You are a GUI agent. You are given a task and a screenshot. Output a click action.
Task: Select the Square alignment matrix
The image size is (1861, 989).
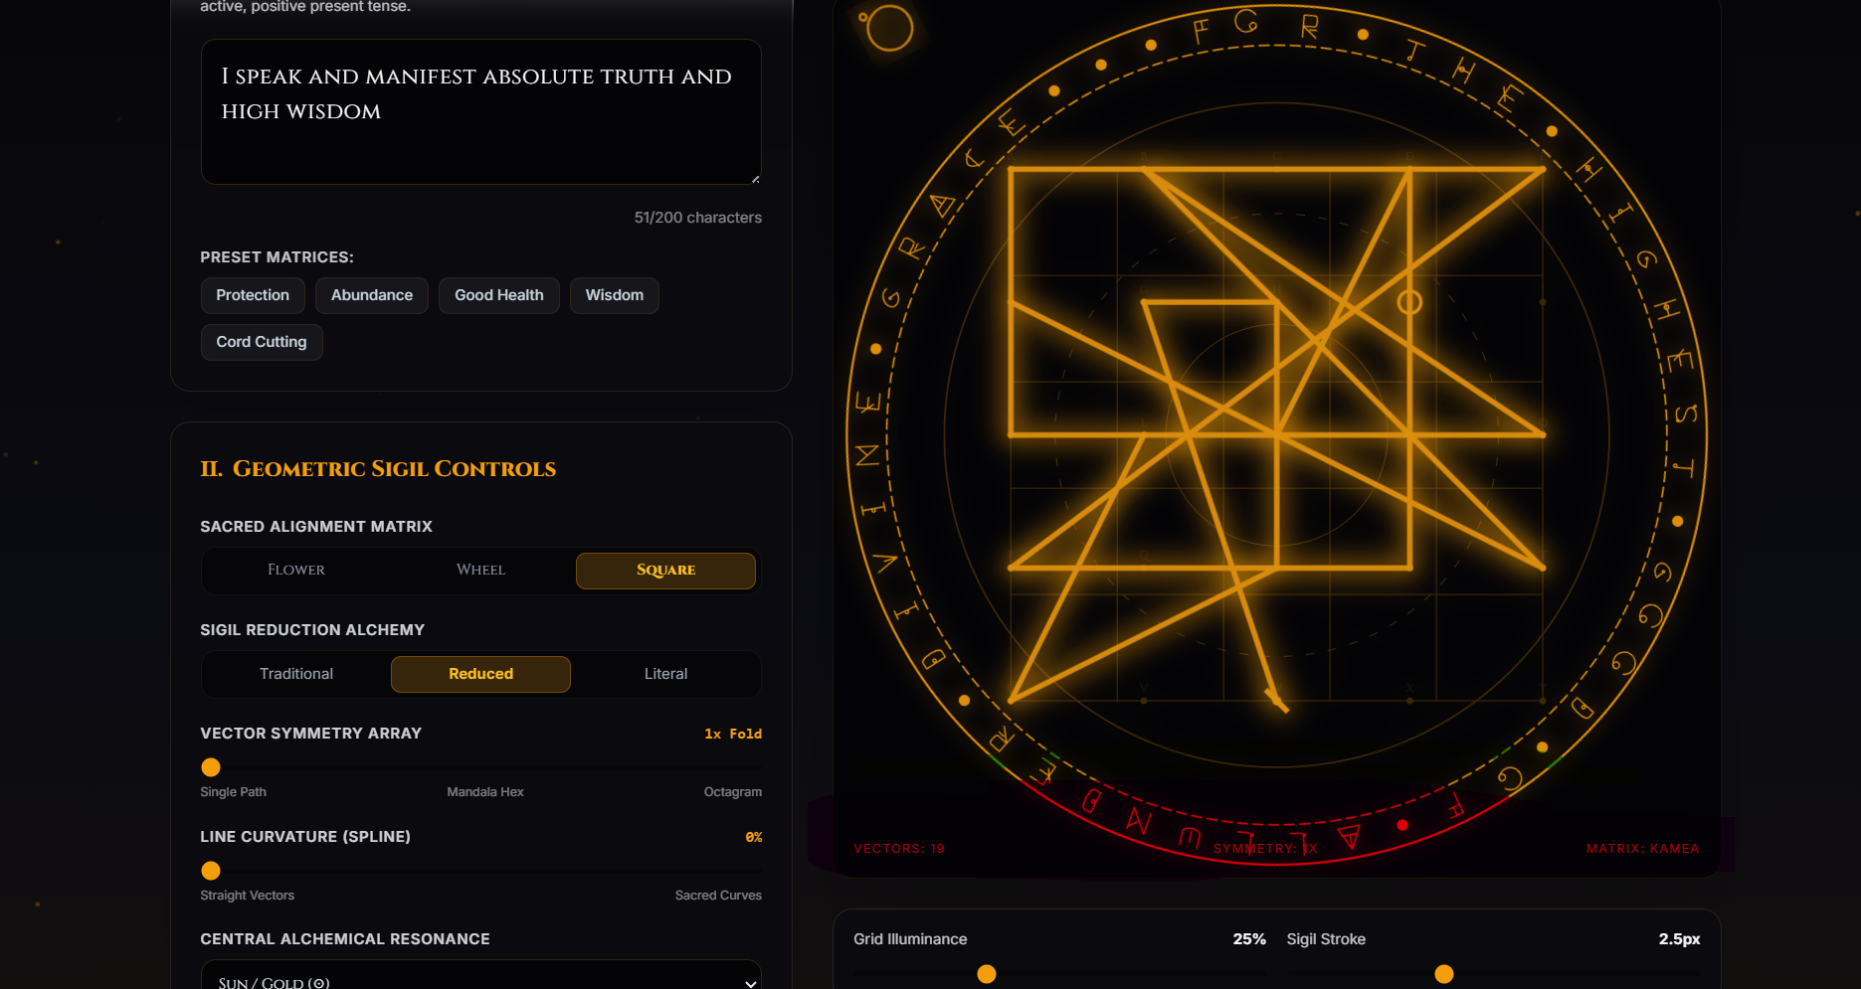pos(665,571)
